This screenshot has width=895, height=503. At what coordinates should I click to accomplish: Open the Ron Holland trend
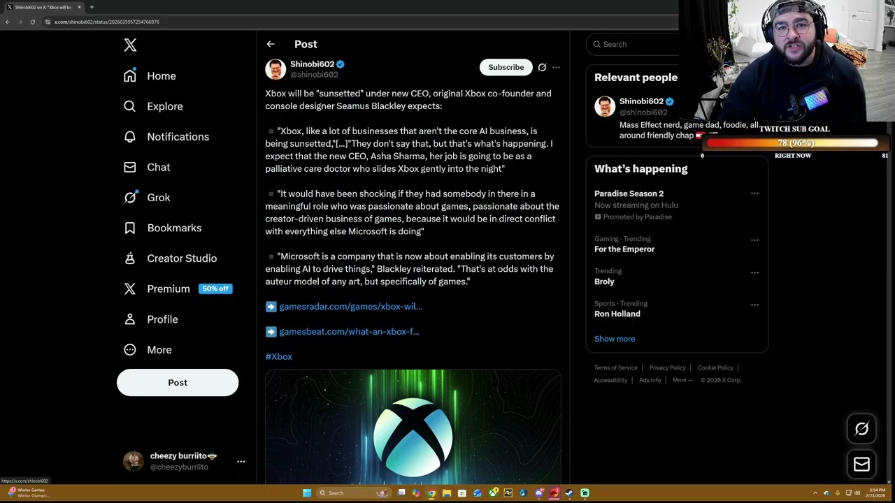617,314
